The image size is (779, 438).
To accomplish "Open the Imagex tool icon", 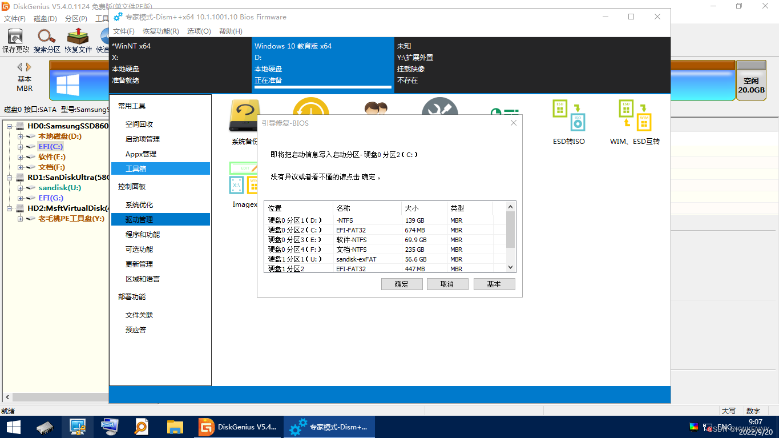I will coord(244,178).
